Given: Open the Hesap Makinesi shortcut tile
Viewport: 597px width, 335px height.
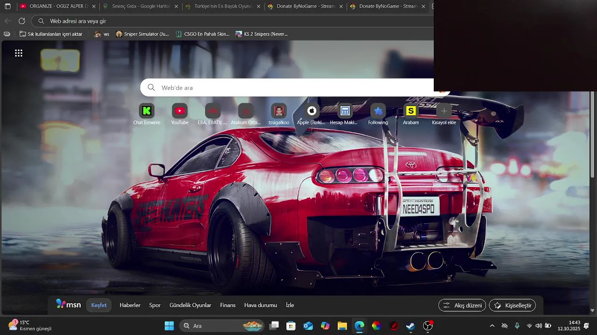Looking at the screenshot, I should [345, 114].
